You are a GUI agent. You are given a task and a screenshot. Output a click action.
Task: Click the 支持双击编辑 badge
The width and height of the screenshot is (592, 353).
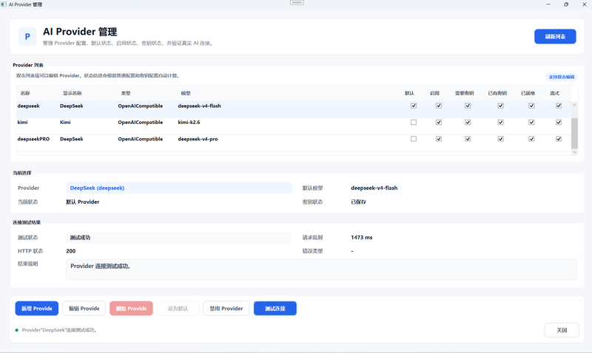562,77
